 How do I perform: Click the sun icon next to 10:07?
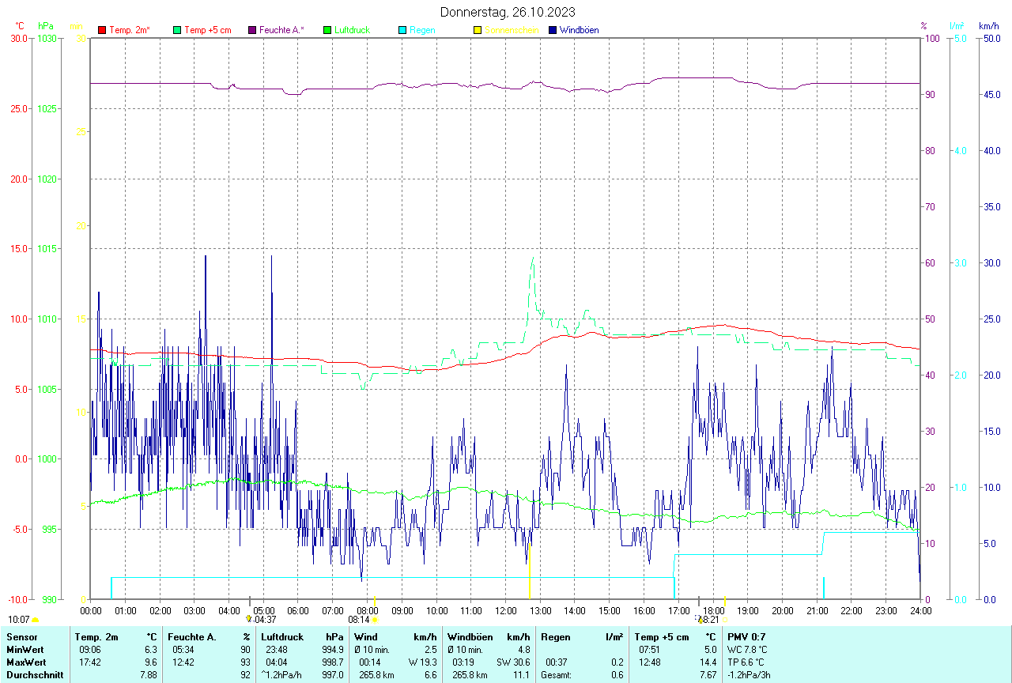coord(35,620)
